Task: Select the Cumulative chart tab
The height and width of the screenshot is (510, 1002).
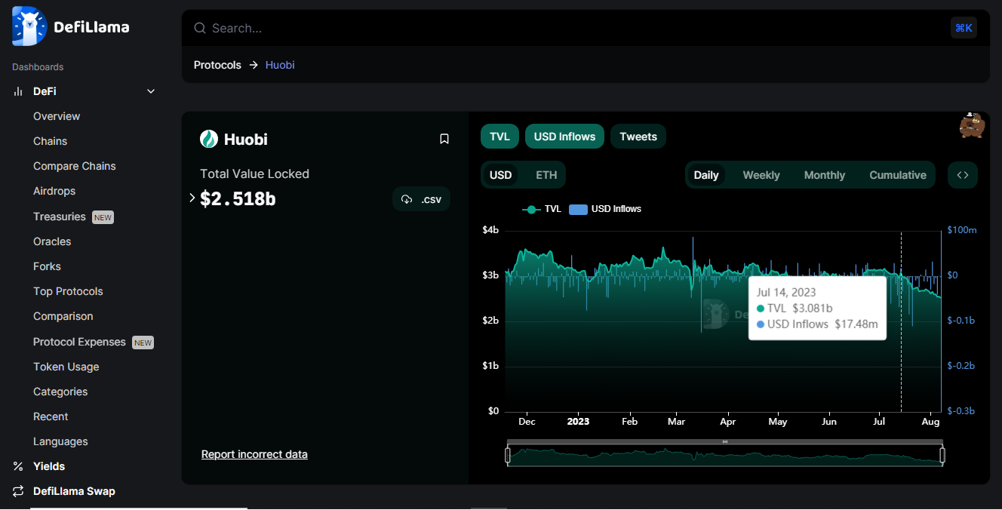Action: pyautogui.click(x=897, y=175)
